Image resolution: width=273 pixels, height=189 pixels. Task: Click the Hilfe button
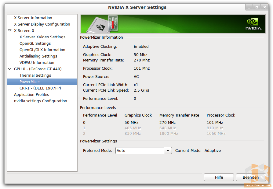point(219,177)
